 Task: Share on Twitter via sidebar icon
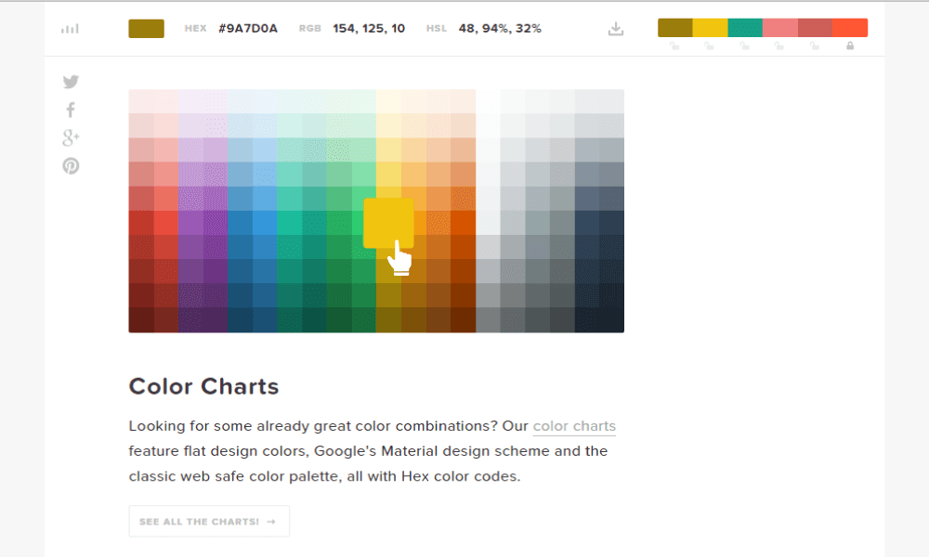[x=71, y=82]
